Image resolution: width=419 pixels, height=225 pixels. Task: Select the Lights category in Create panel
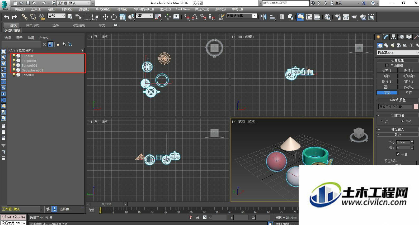click(393, 45)
